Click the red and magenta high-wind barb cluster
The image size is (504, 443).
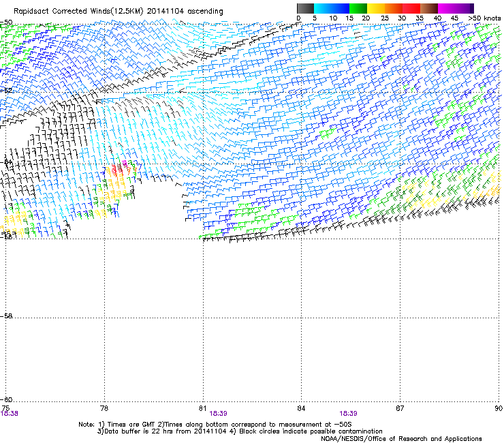(x=121, y=169)
